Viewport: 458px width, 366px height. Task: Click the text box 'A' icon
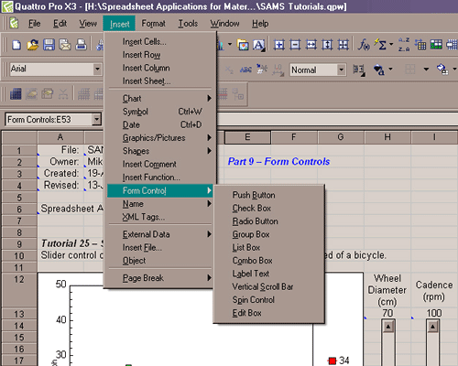click(259, 45)
